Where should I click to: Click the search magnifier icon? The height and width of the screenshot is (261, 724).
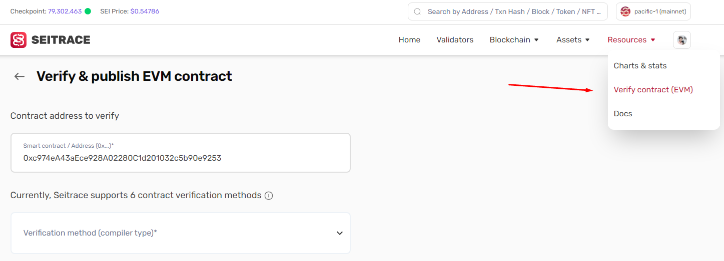click(x=417, y=11)
